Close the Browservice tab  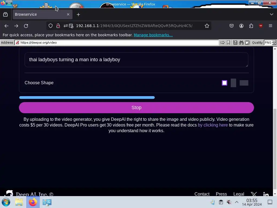pos(68,15)
